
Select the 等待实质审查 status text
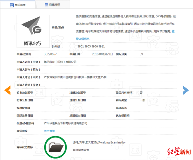(x=81, y=150)
